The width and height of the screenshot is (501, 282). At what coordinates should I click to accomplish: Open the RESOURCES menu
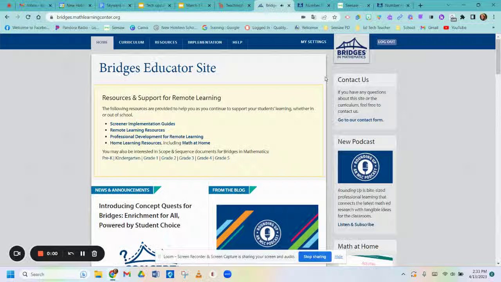[166, 42]
